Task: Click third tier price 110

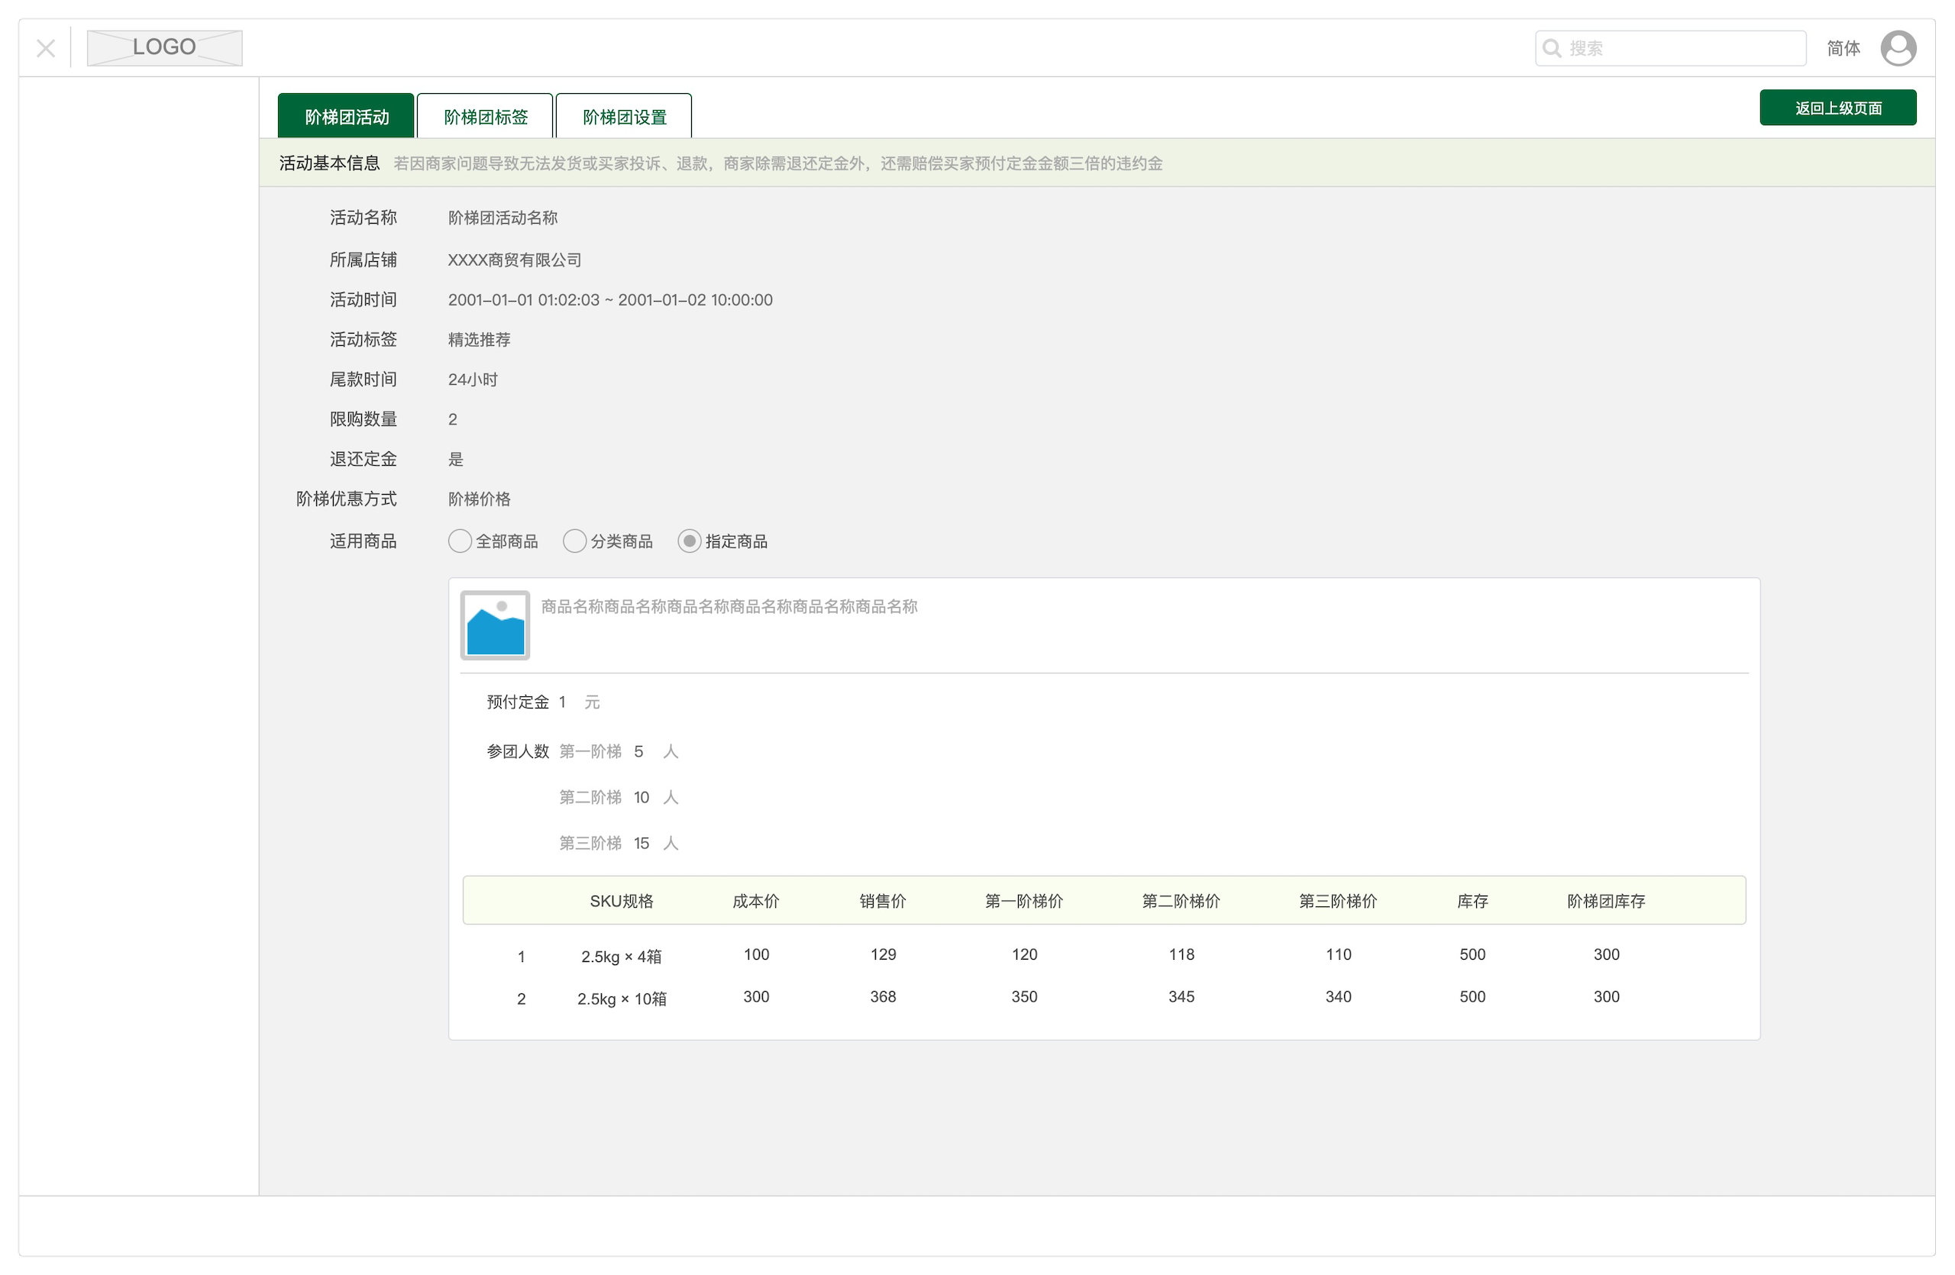Action: (1338, 954)
